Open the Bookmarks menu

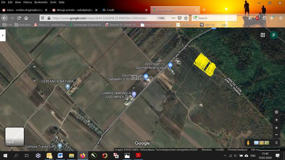tap(41, 2)
